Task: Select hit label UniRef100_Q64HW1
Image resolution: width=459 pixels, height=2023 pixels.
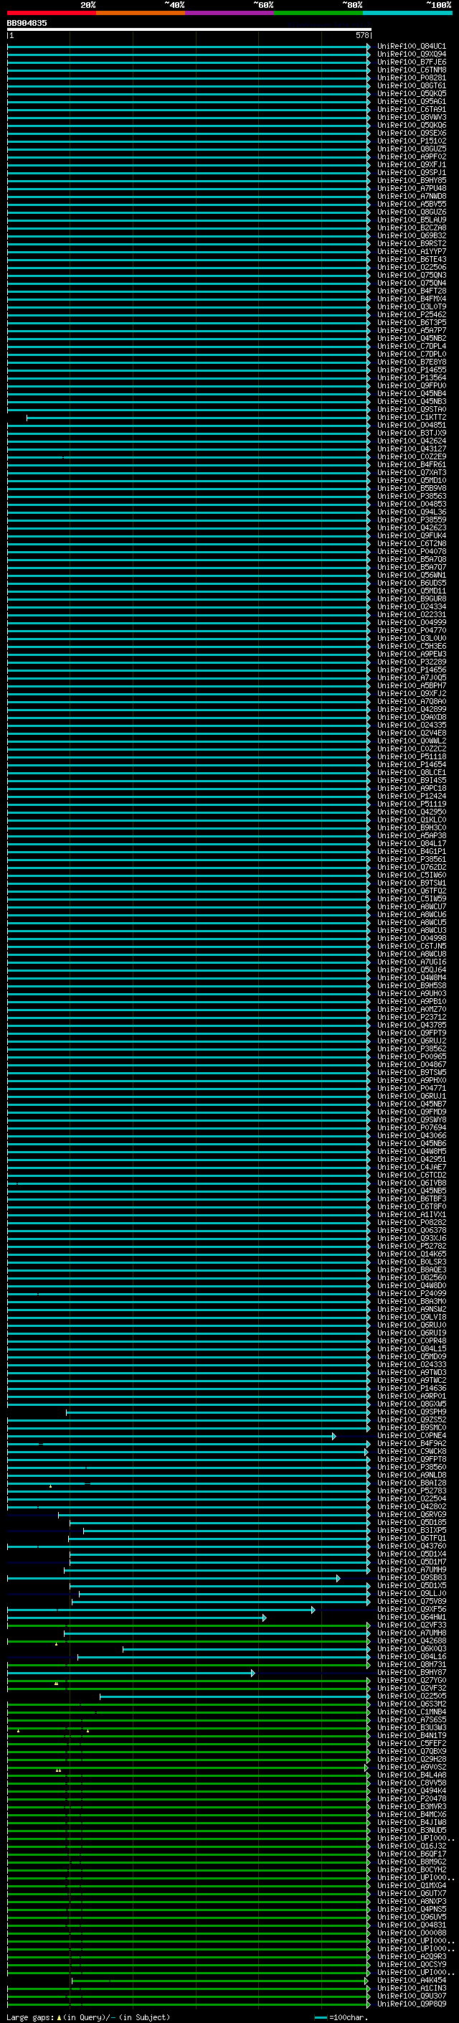Action: tap(411, 1617)
